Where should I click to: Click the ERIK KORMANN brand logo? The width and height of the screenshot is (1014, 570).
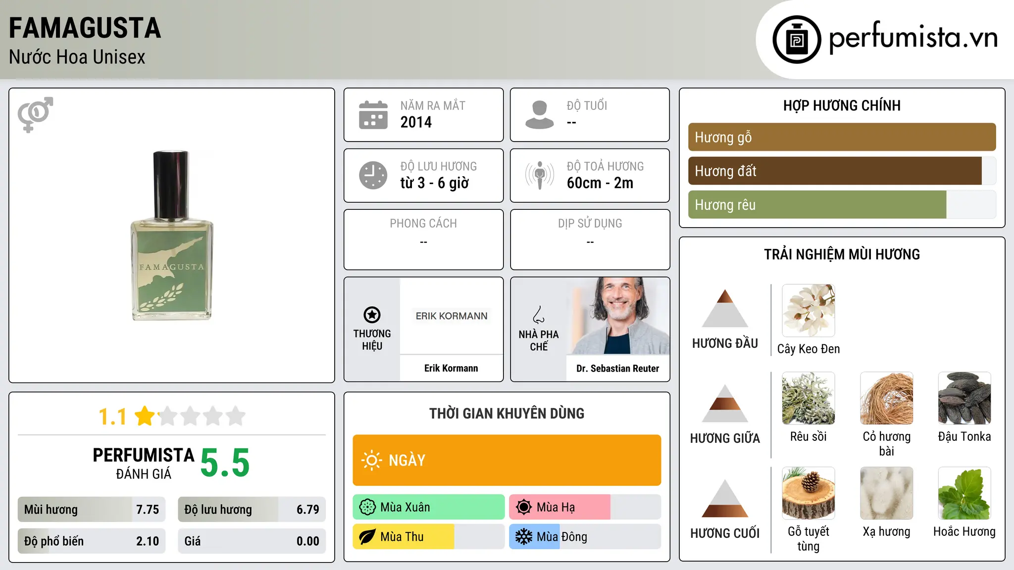click(x=452, y=316)
